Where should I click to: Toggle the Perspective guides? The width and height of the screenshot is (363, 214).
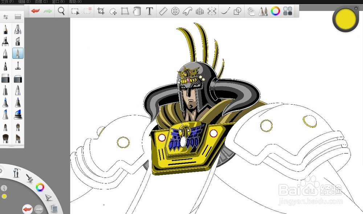(x=200, y=11)
